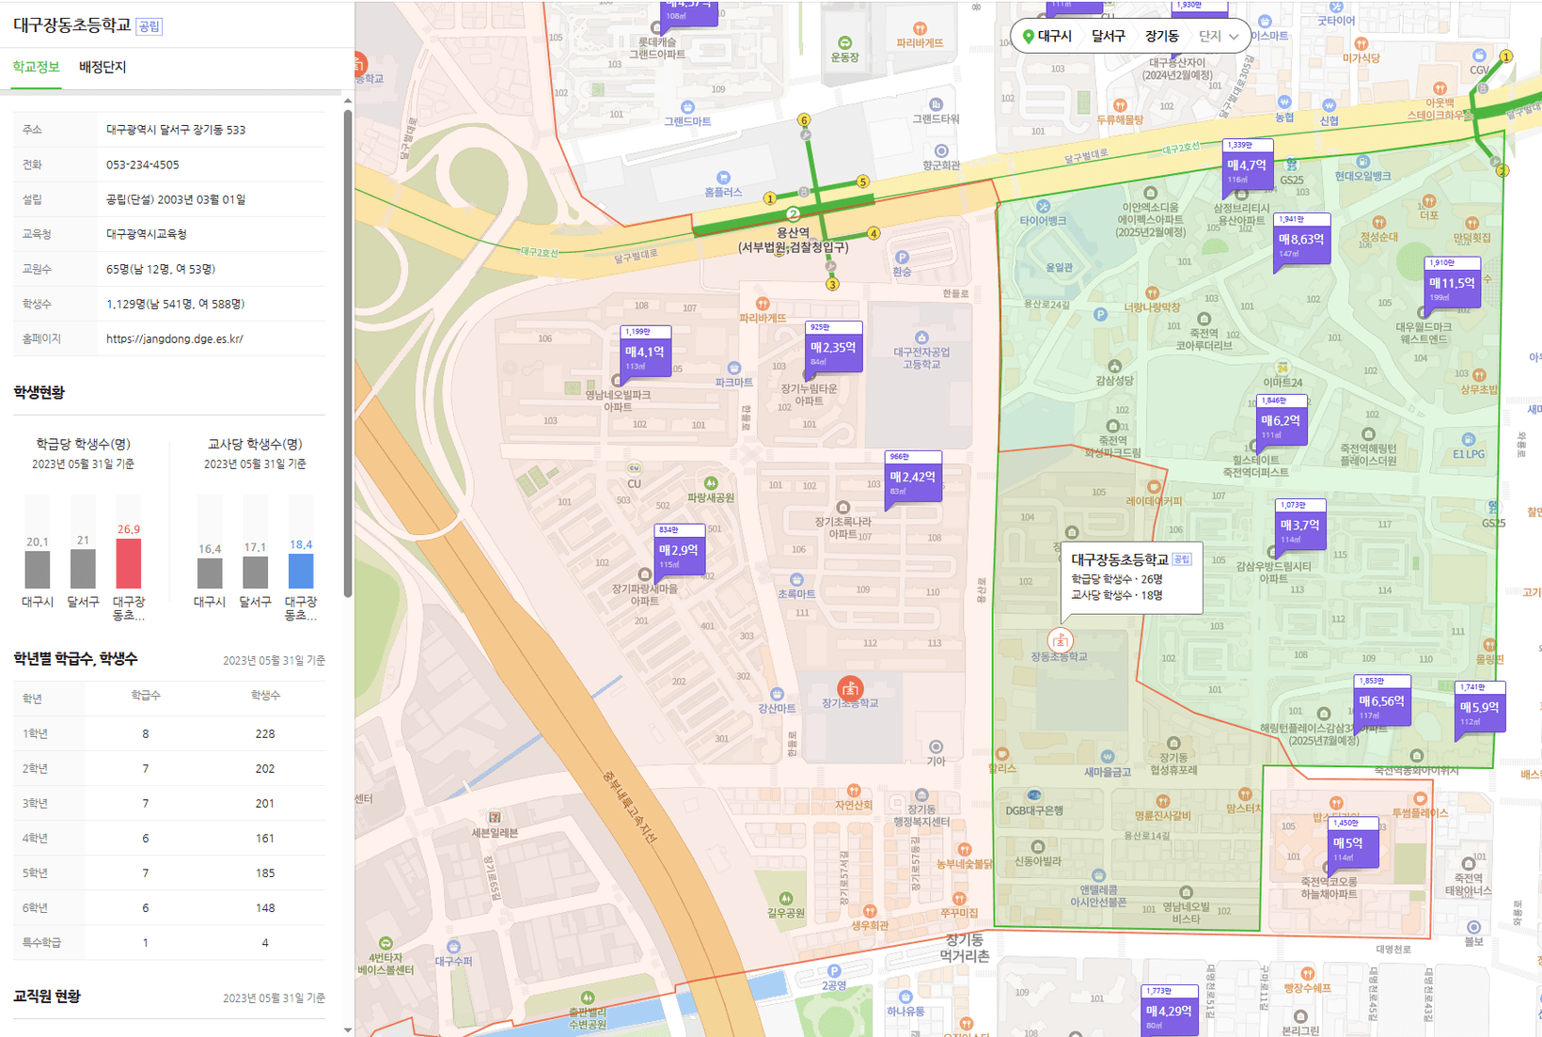Open the 달서구 district selector
1542x1037 pixels.
1108,37
